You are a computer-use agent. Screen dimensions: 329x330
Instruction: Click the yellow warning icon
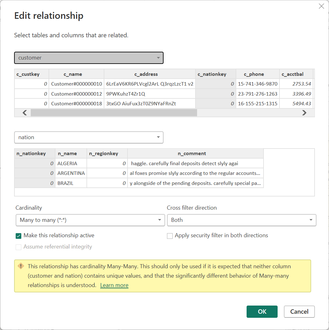click(21, 266)
